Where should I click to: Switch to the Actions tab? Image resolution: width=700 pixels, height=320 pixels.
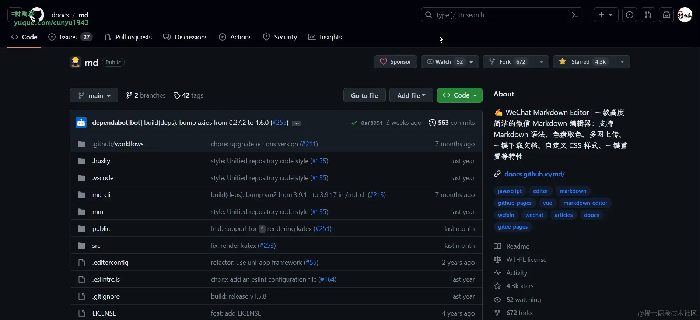[x=235, y=37]
